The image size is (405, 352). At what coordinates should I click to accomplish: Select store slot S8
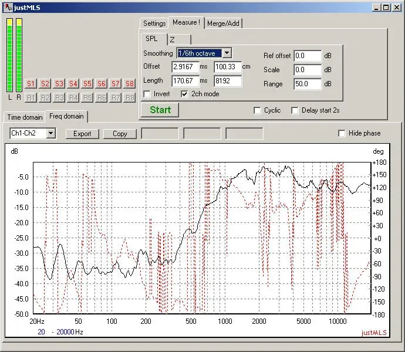[x=129, y=84]
